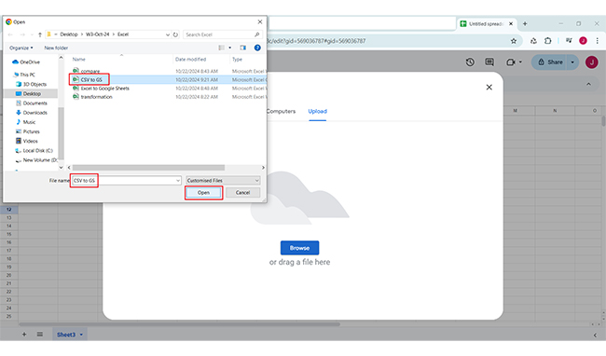
Task: Select 3D Objects in navigation pane
Action: (x=32, y=84)
